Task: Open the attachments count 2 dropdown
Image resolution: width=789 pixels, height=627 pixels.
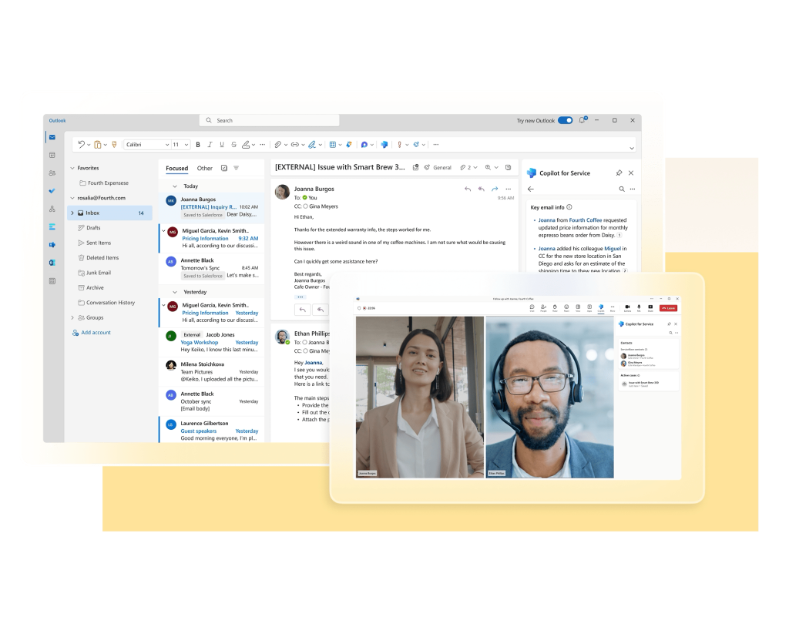Action: [x=469, y=167]
